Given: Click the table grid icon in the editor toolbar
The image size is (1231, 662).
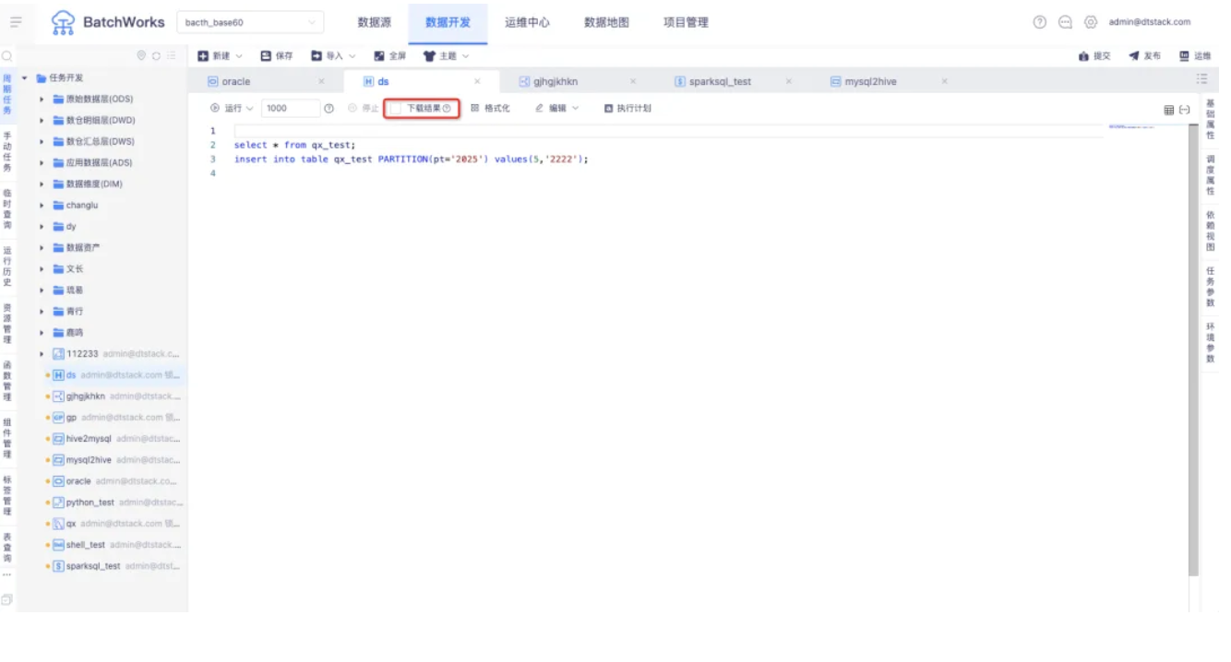Looking at the screenshot, I should pyautogui.click(x=1169, y=110).
